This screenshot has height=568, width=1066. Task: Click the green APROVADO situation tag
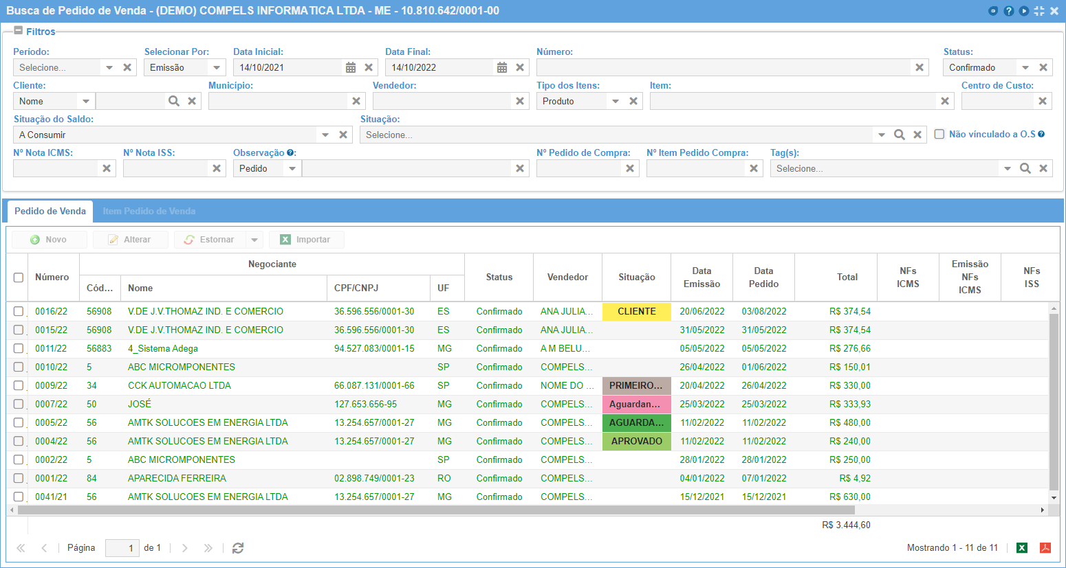click(637, 441)
